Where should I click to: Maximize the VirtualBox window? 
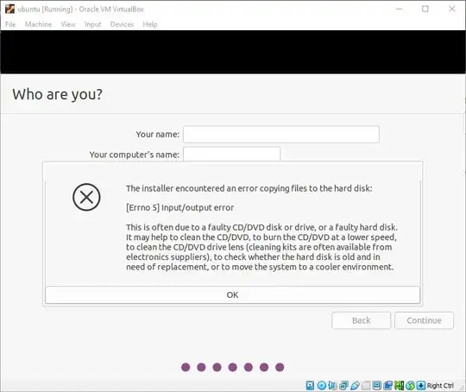[x=425, y=9]
